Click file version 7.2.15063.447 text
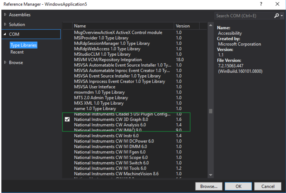 coord(230,66)
